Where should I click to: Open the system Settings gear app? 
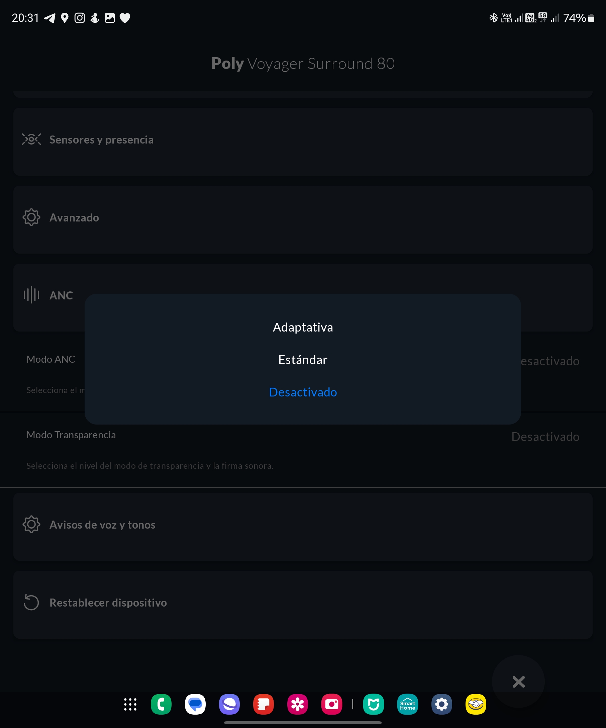click(x=441, y=705)
